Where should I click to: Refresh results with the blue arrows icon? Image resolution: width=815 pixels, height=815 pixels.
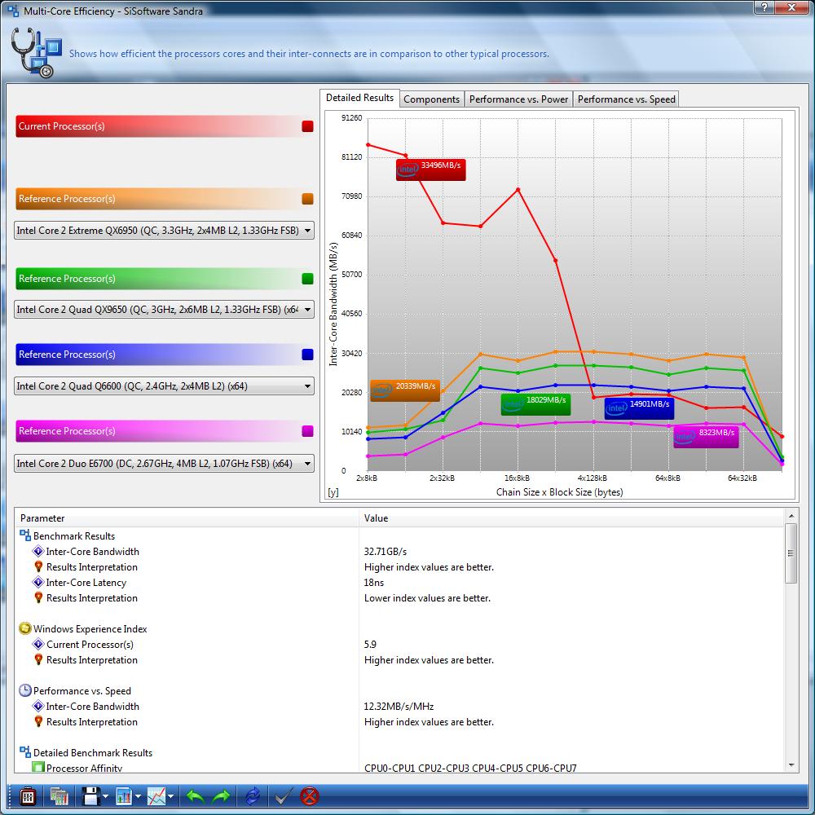click(x=253, y=796)
